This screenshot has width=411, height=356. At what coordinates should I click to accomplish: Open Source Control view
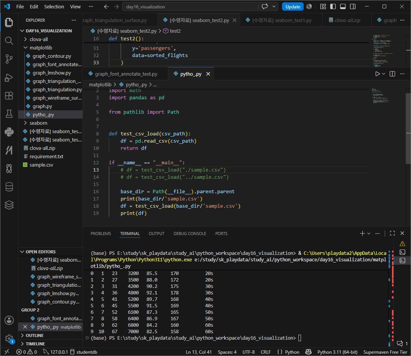coord(9,59)
